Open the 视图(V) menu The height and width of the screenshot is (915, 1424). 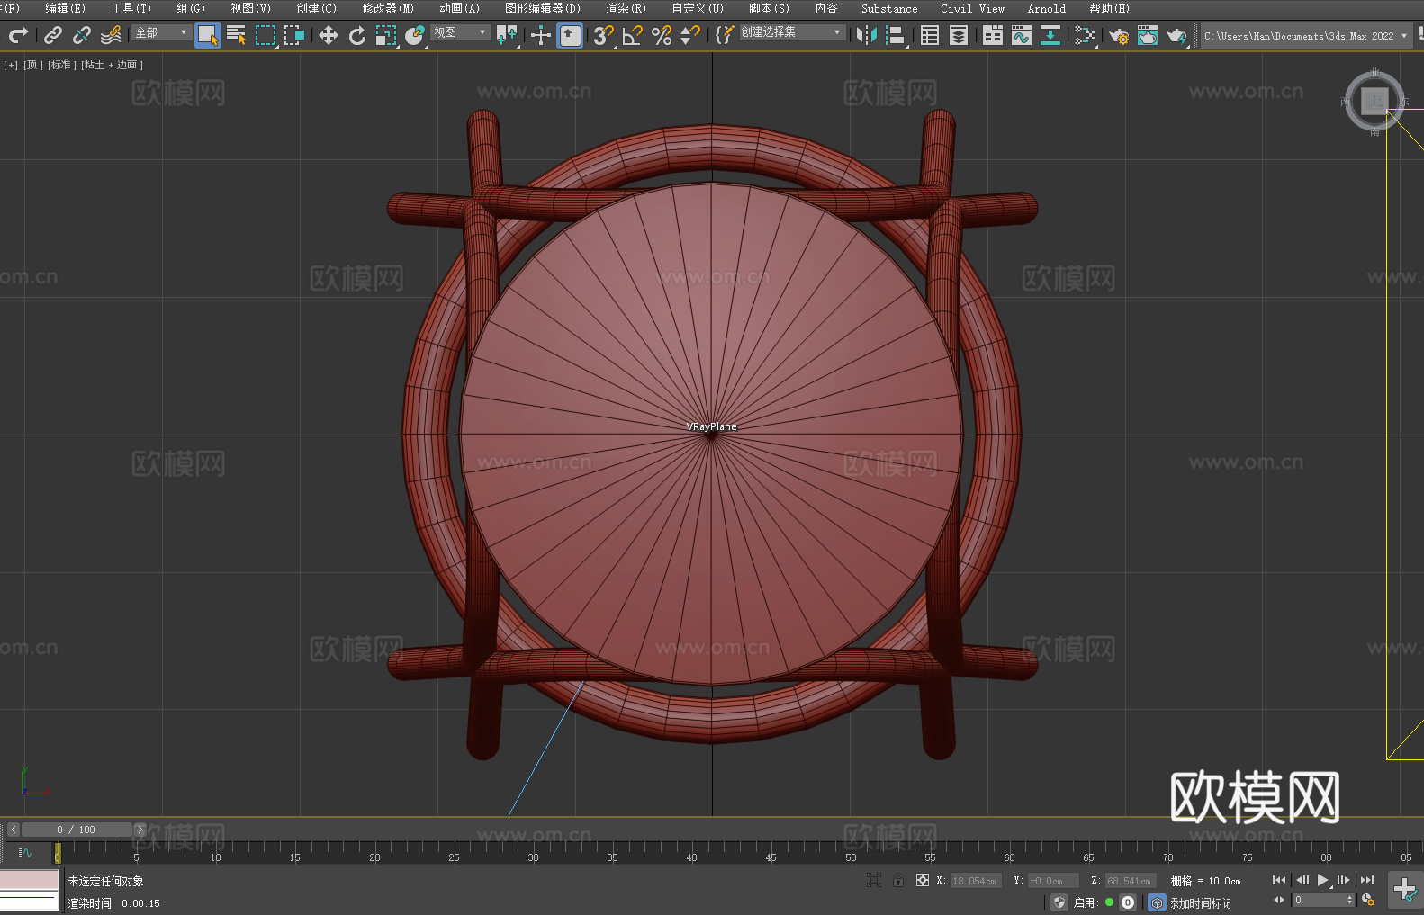click(251, 8)
